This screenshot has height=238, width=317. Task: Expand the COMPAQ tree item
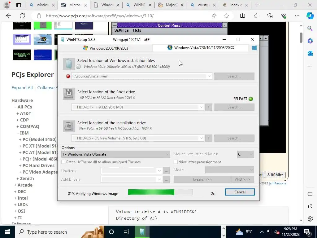pyautogui.click(x=18, y=126)
